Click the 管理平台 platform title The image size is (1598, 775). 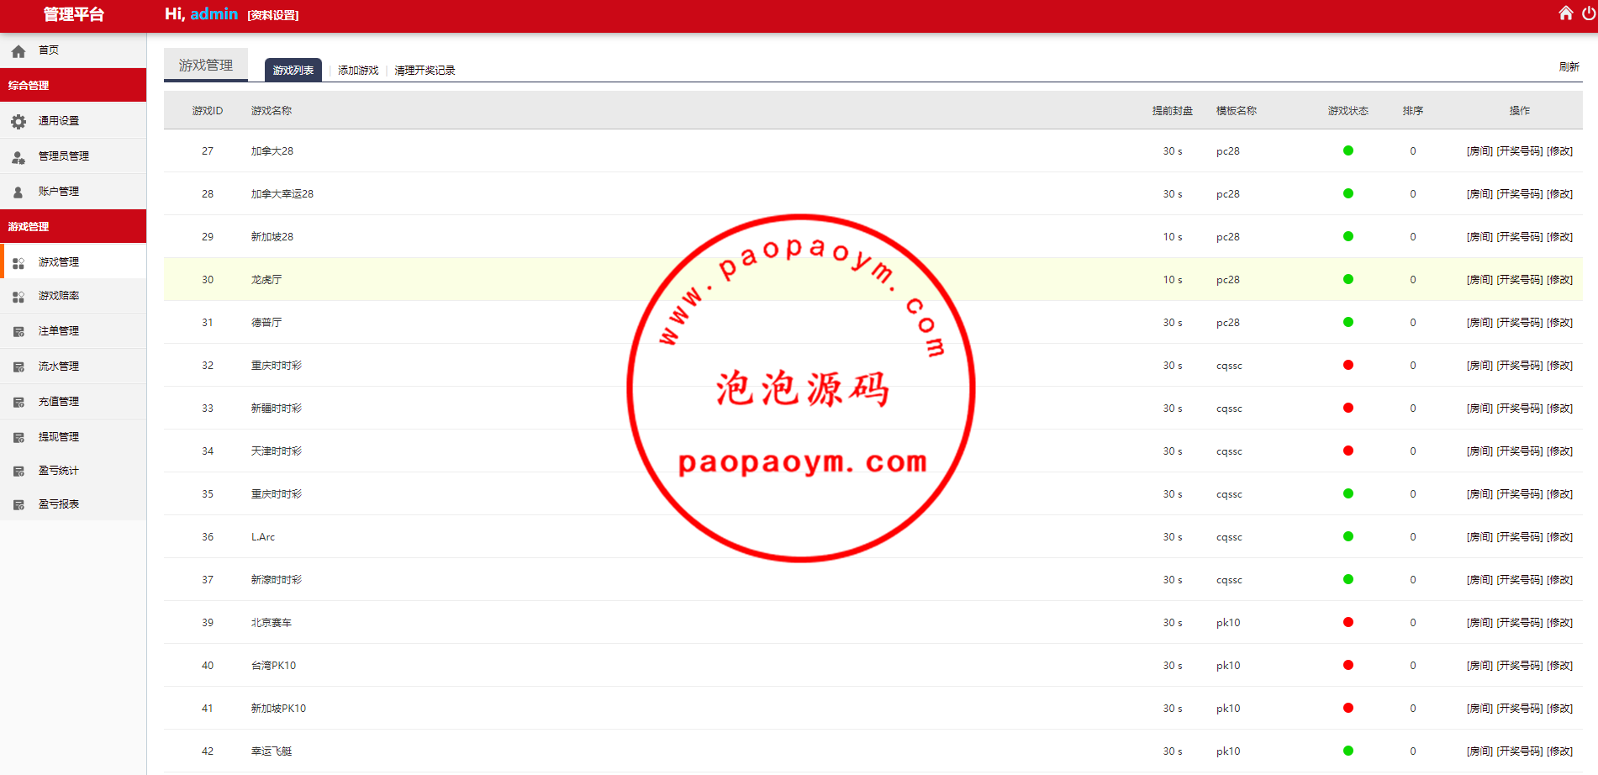click(x=73, y=14)
